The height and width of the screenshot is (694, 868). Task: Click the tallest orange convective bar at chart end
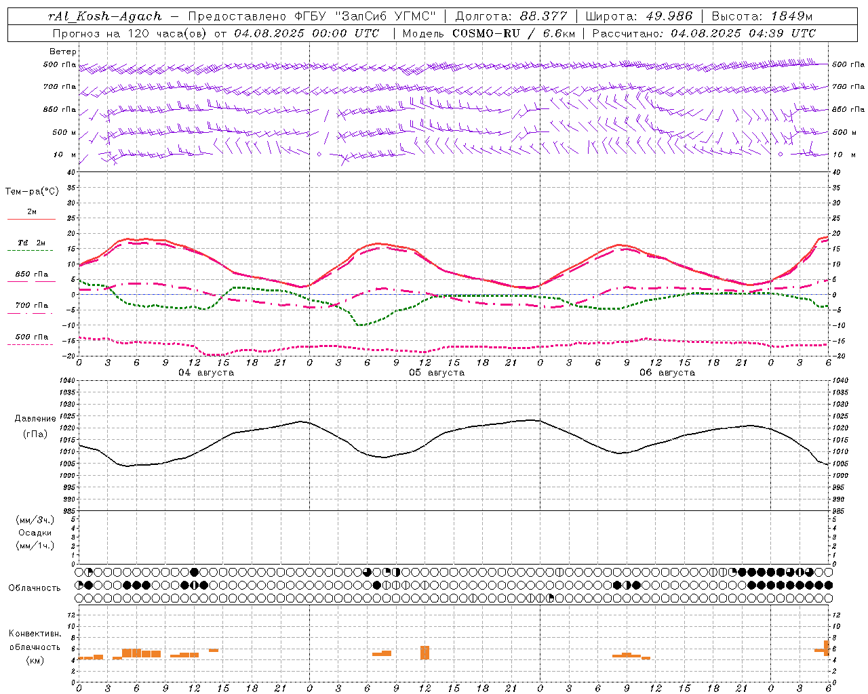(827, 648)
